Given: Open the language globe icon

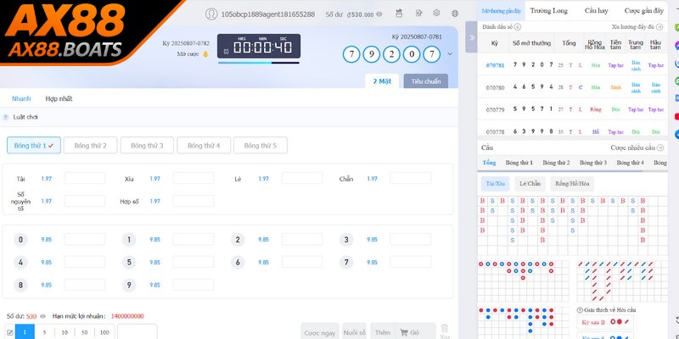Looking at the screenshot, I should pos(455,14).
